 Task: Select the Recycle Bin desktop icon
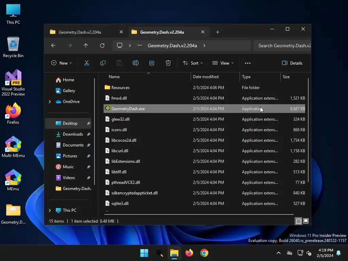click(13, 47)
